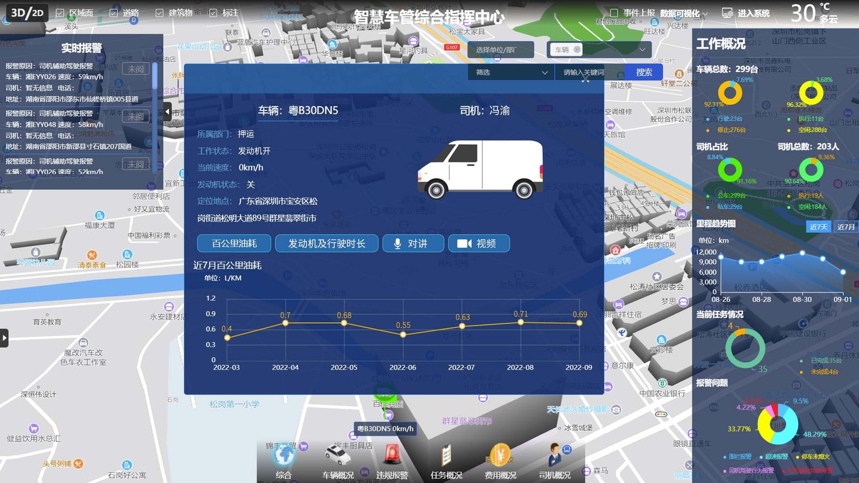Switch mileage chart to 近7月 tab

point(846,227)
